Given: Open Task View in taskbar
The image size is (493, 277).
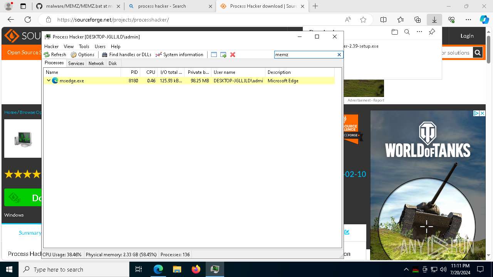Looking at the screenshot, I should 139,269.
